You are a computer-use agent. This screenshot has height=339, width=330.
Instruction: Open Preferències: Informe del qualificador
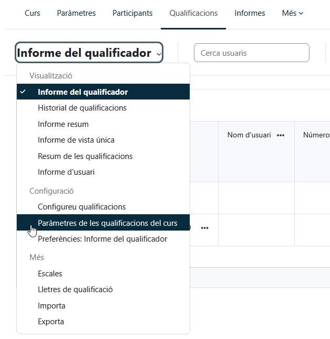coord(103,239)
